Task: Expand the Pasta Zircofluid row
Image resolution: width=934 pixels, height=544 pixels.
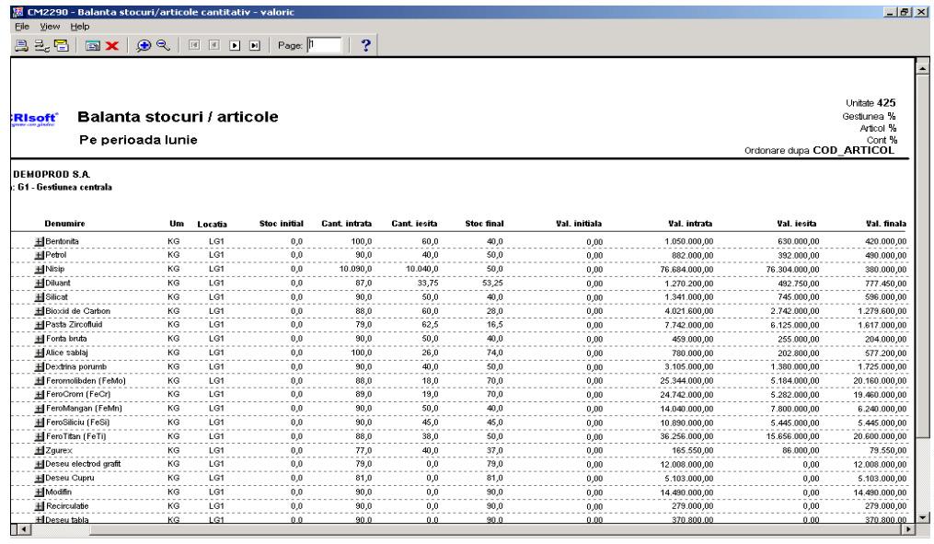Action: click(x=40, y=325)
